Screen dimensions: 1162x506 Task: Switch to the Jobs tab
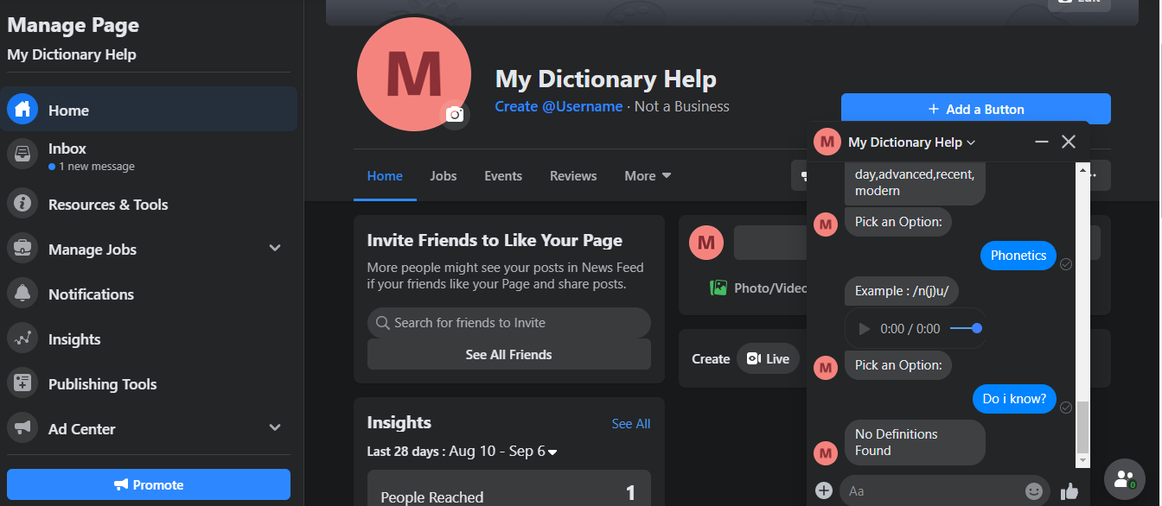[444, 175]
